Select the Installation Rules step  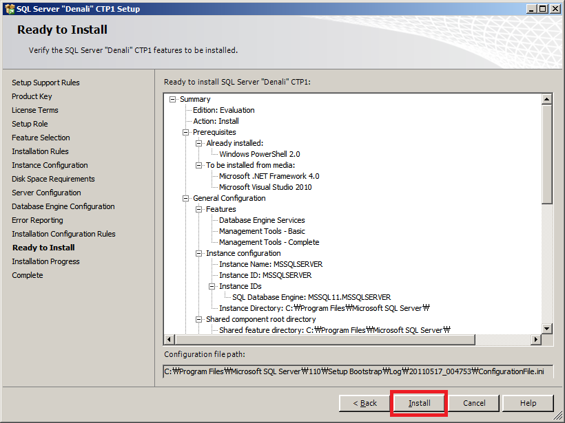40,151
